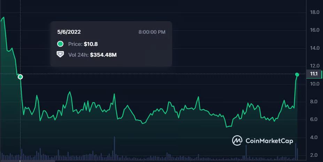Click the CoinMarketCap watermark text
The image size is (323, 162).
[x=269, y=141]
